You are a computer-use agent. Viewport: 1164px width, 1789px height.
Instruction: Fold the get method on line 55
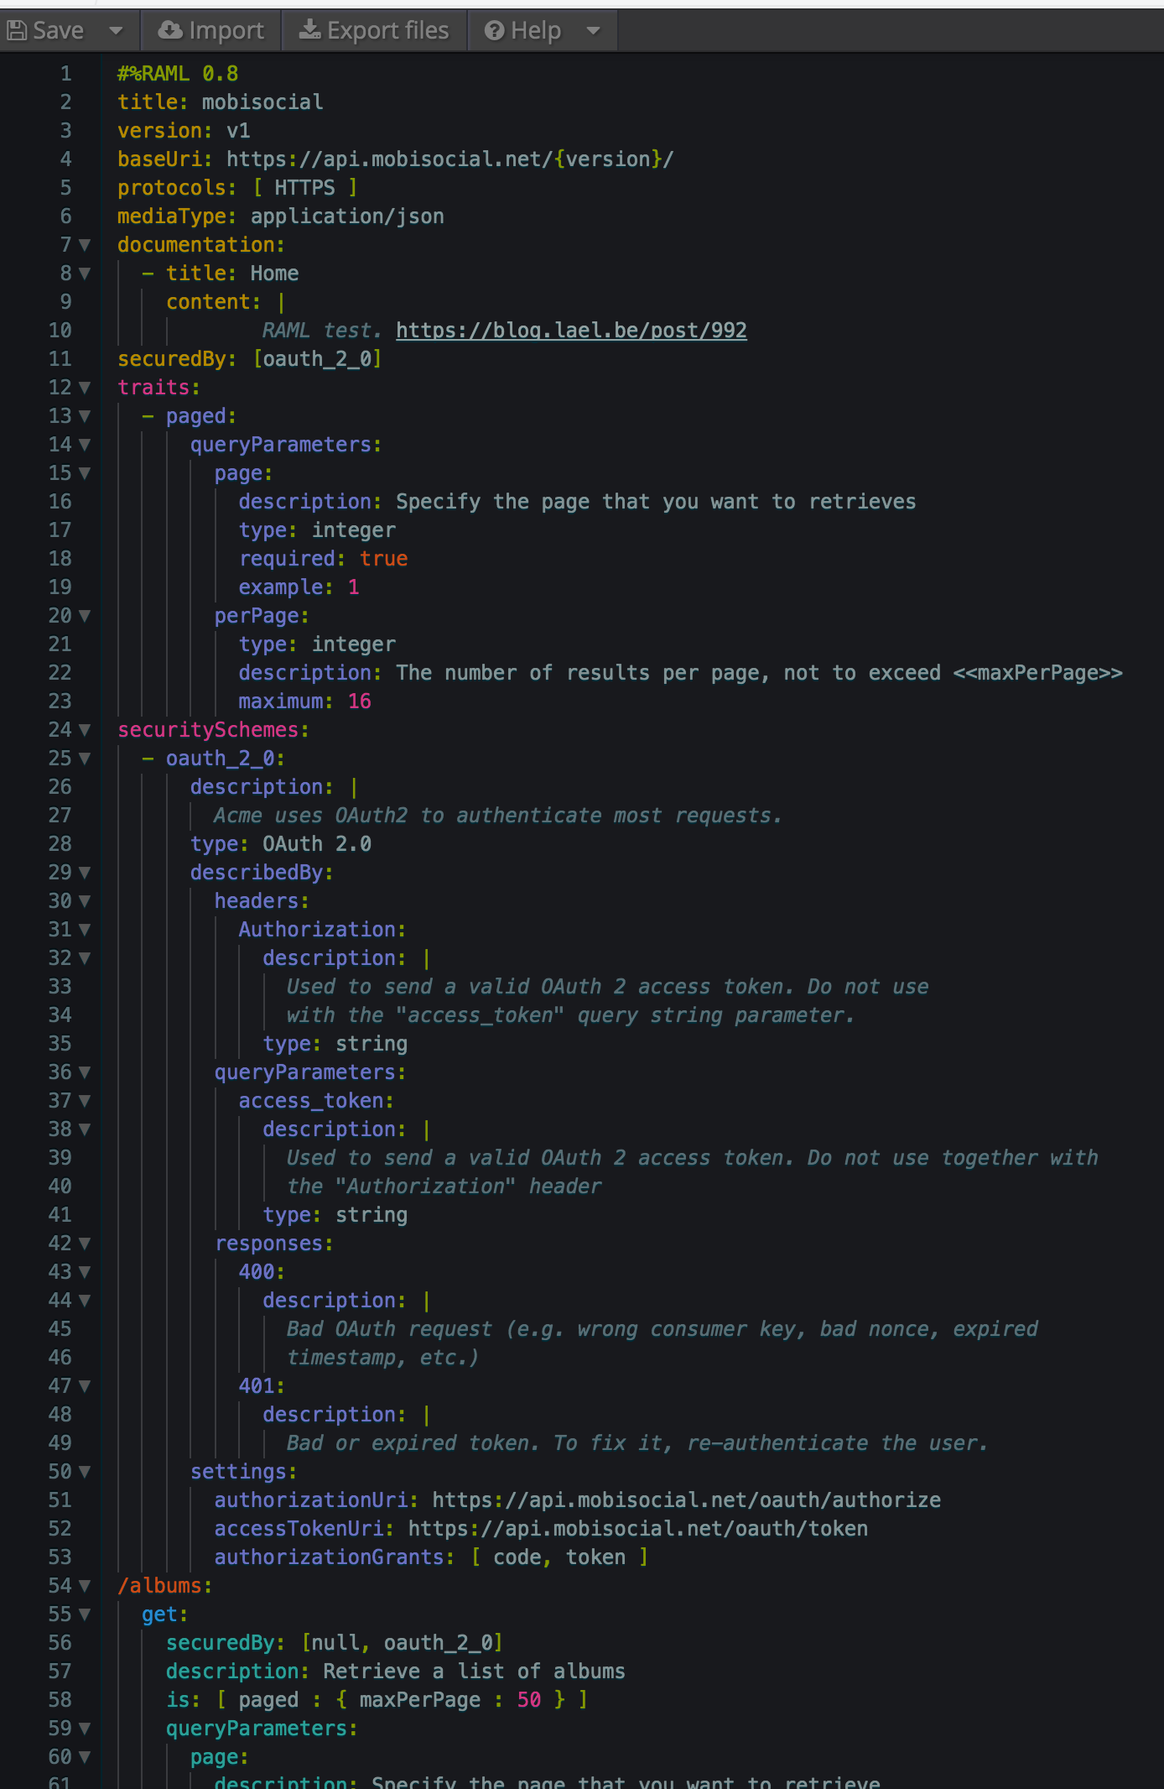pyautogui.click(x=84, y=1614)
